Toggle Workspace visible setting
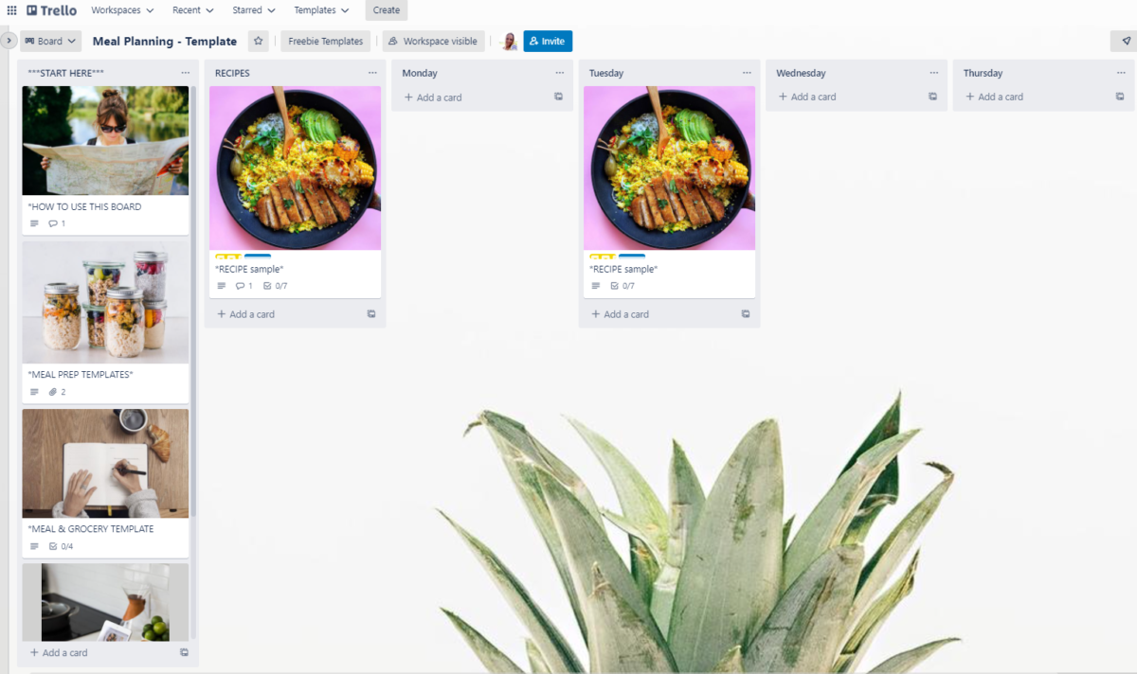This screenshot has width=1137, height=674. [433, 42]
